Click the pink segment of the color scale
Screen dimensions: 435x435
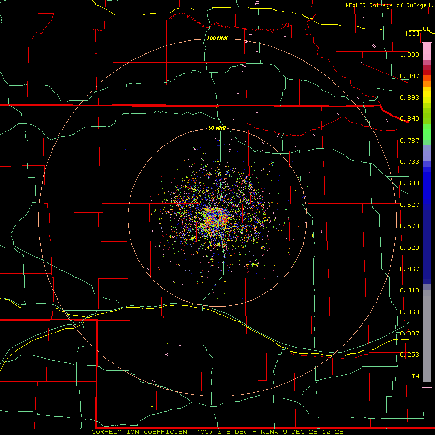click(427, 52)
